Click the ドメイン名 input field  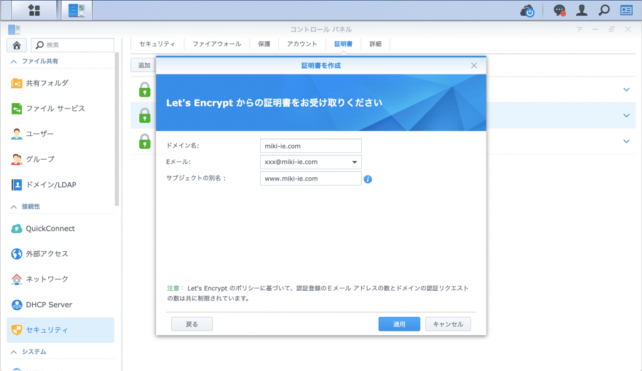click(310, 145)
